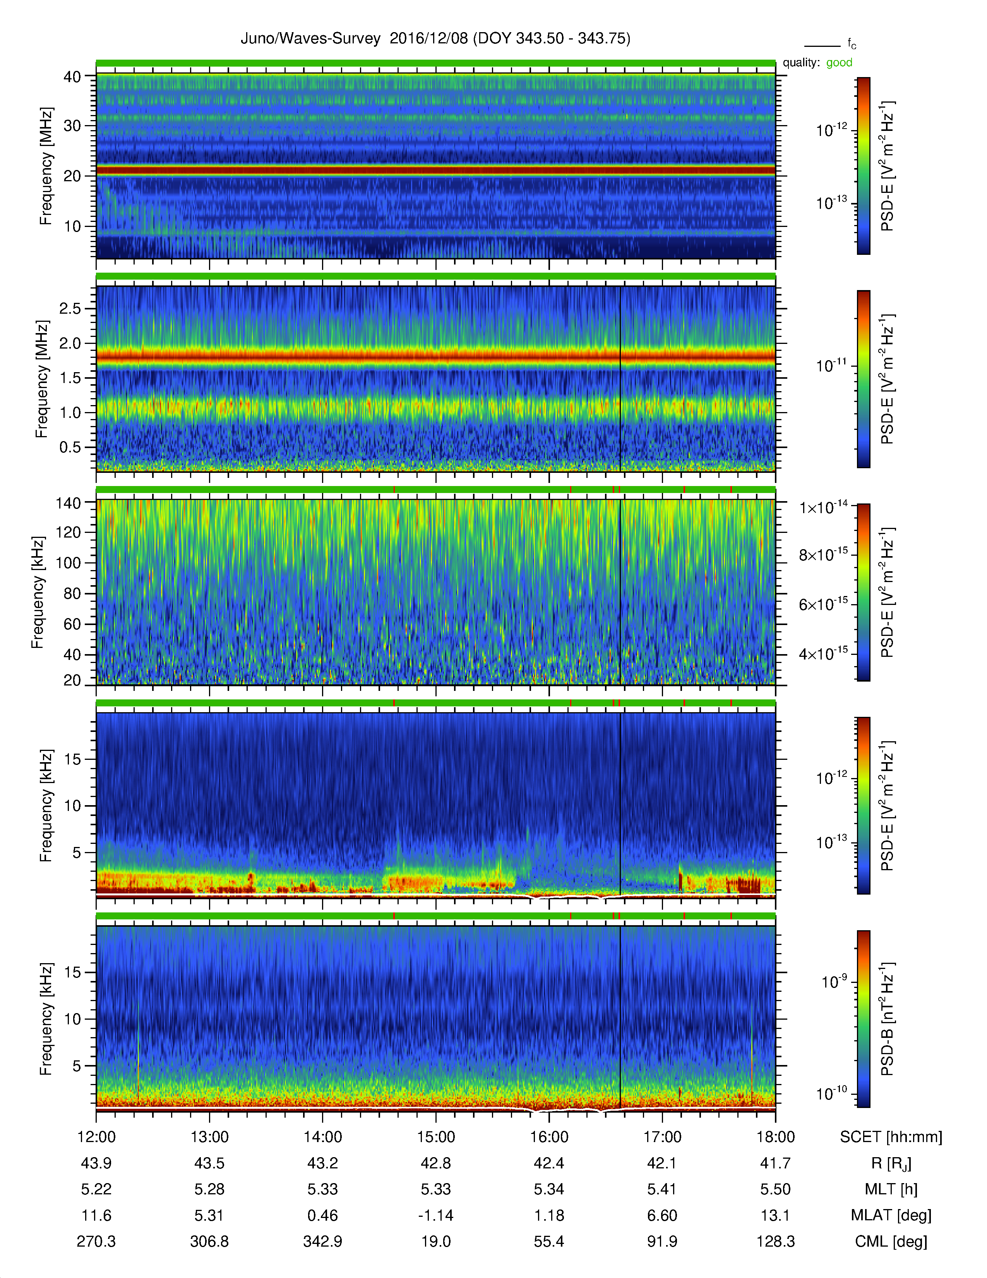Click the R [RJ] row label

(891, 1163)
